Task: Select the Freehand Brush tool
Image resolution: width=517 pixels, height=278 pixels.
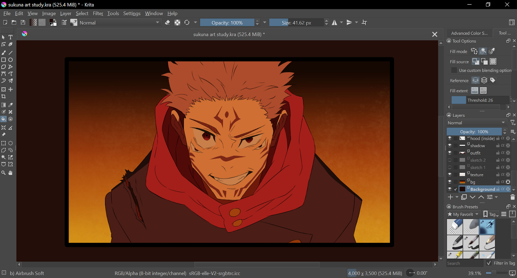Action: (4, 52)
